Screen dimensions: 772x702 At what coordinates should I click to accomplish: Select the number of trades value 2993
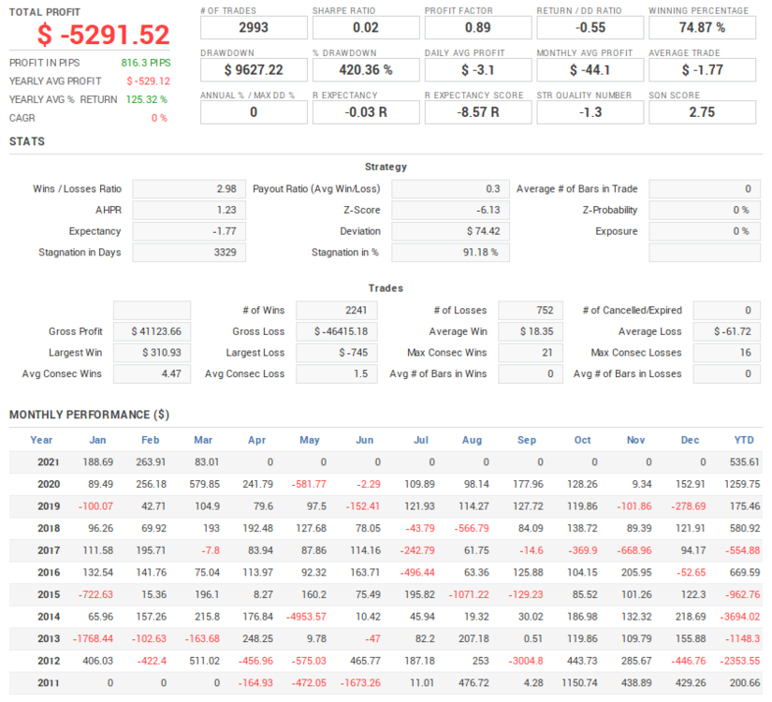pyautogui.click(x=254, y=27)
